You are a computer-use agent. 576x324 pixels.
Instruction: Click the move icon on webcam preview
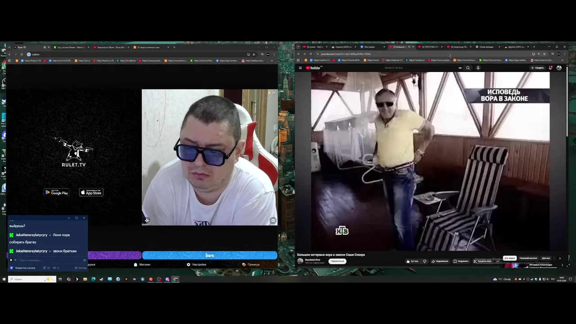coord(146,220)
